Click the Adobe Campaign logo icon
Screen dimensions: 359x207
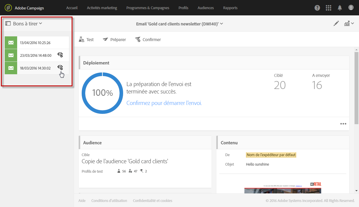(x=9, y=8)
